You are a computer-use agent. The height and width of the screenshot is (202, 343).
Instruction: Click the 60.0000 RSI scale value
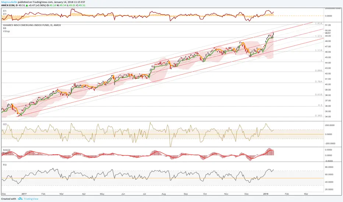coord(329,174)
